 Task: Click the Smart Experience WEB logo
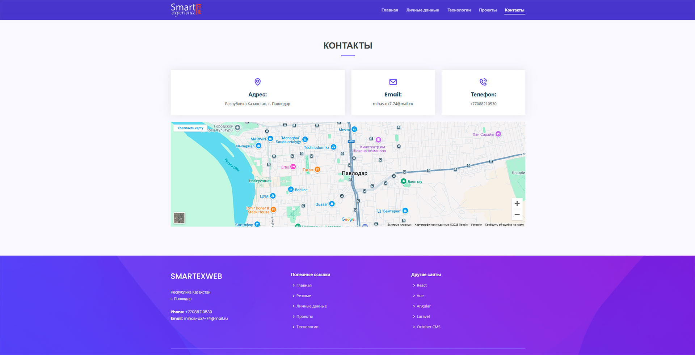(x=186, y=10)
